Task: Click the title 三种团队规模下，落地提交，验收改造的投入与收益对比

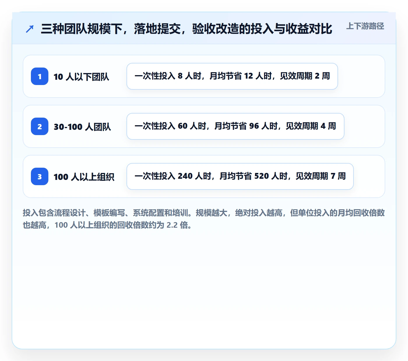Action: pos(187,29)
